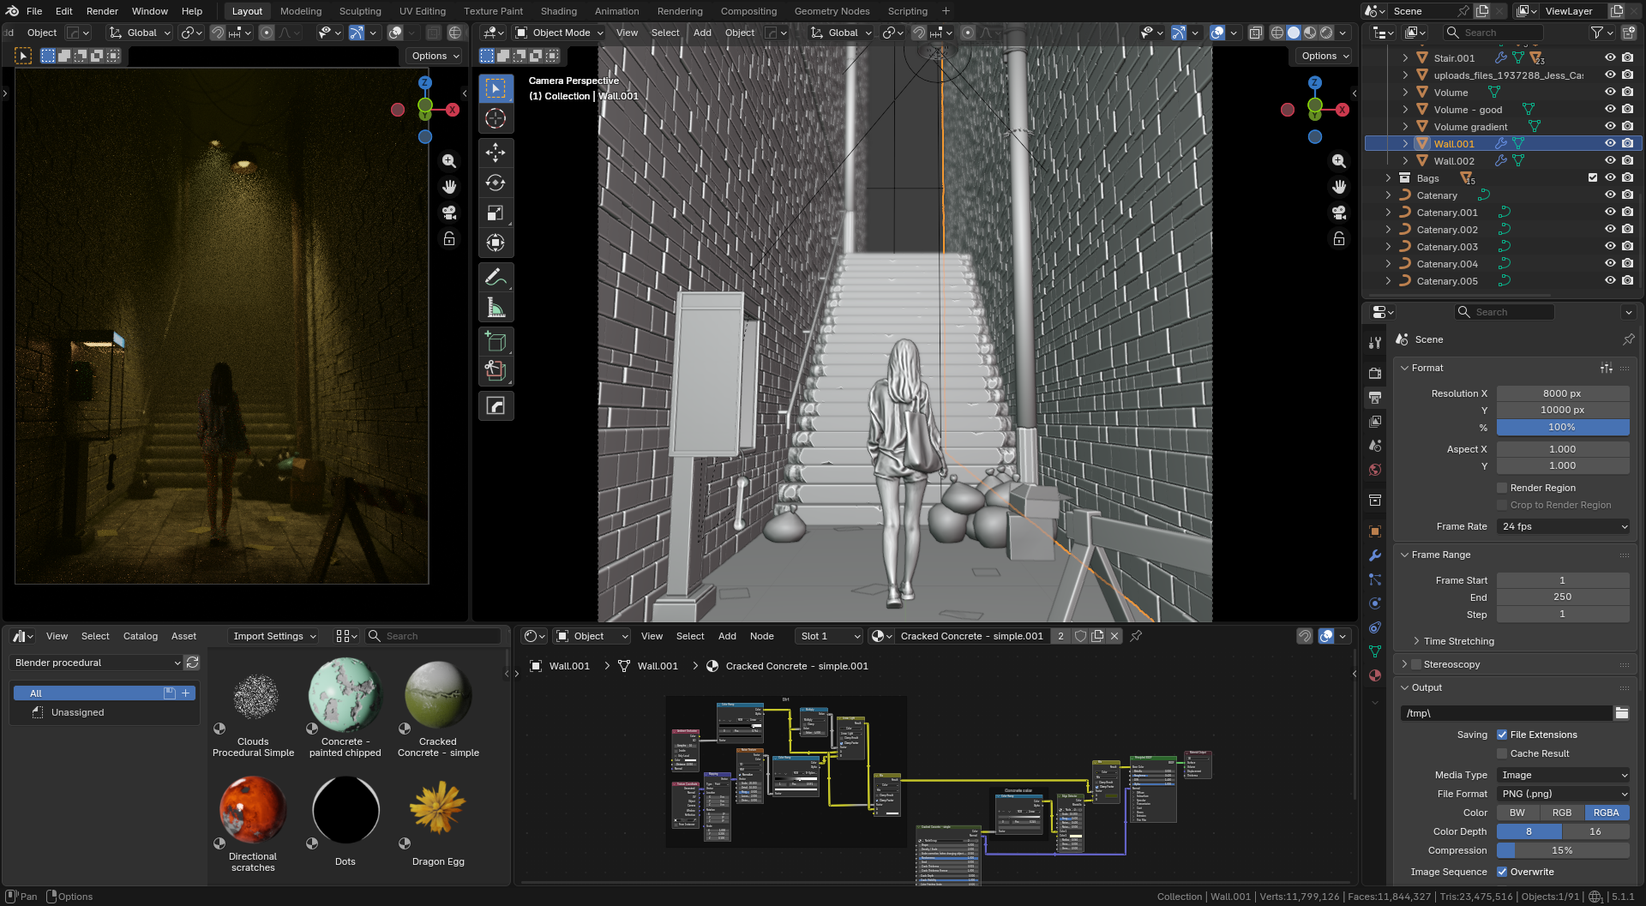Open the Output properties tab
Image resolution: width=1646 pixels, height=906 pixels.
(x=1375, y=398)
